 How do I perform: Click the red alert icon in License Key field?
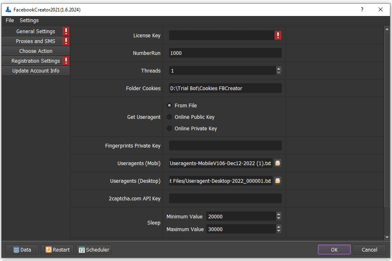(x=278, y=35)
